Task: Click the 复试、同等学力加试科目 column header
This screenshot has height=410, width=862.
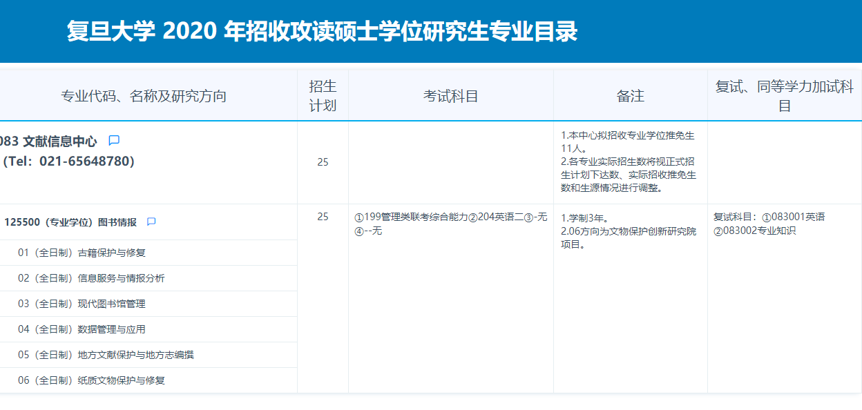Action: point(784,96)
